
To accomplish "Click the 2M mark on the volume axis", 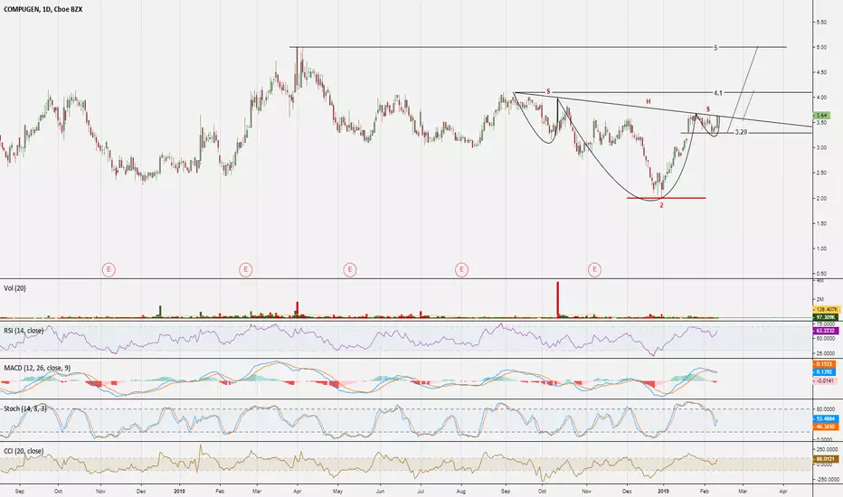I will coord(821,299).
